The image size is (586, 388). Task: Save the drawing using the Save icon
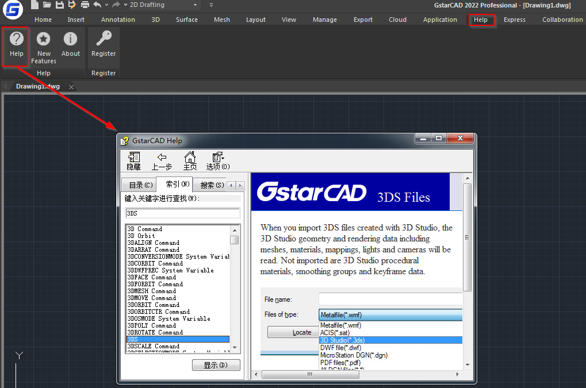pos(59,5)
